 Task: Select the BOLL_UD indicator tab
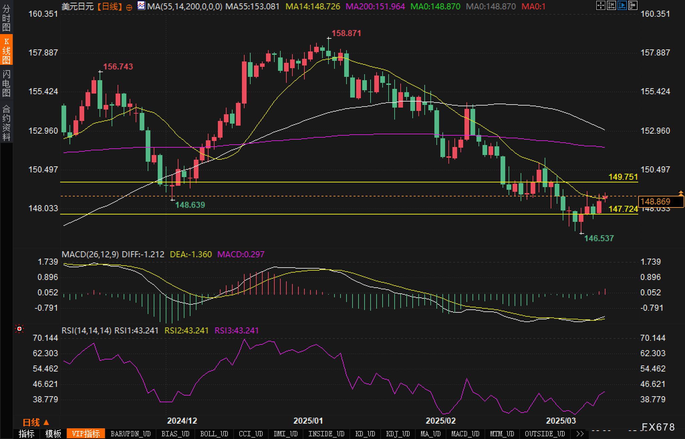click(214, 434)
